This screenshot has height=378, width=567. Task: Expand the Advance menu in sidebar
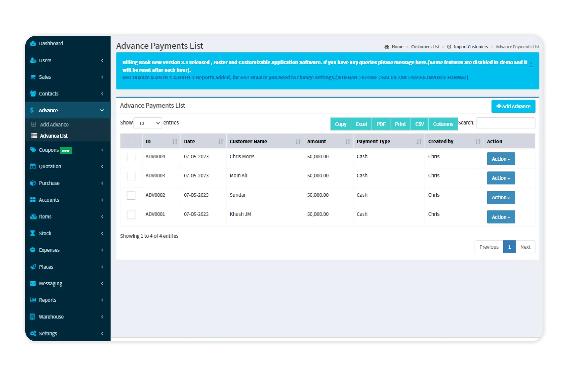coord(68,110)
